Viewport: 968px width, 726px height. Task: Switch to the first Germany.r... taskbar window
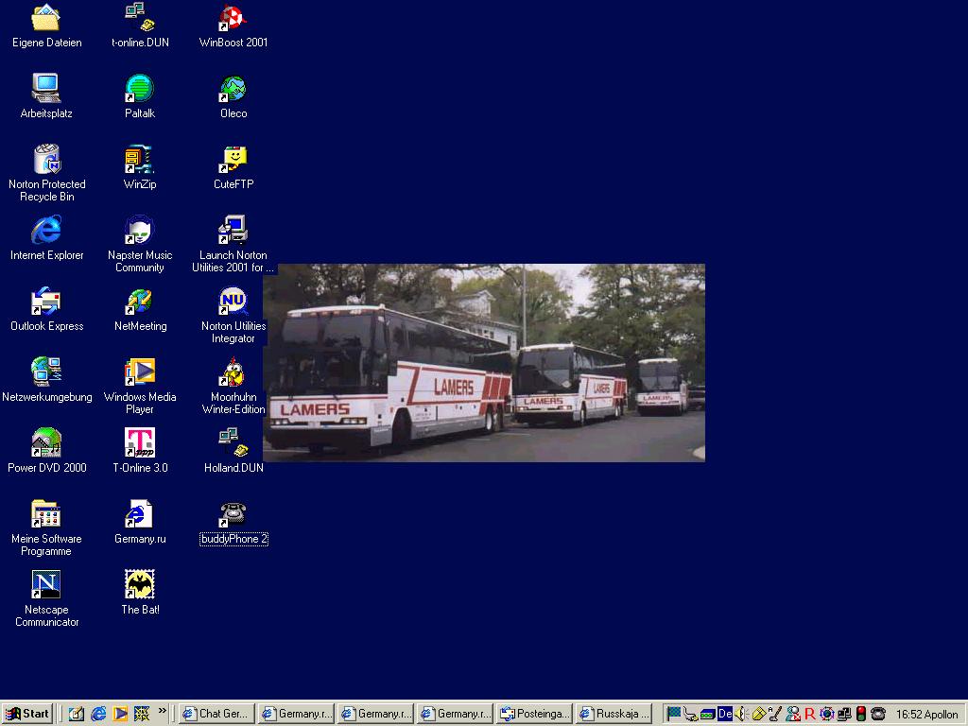point(296,714)
